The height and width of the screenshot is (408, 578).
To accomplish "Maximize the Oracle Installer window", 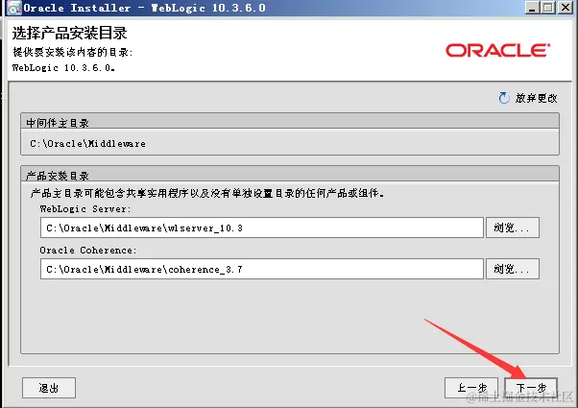I will (x=548, y=8).
